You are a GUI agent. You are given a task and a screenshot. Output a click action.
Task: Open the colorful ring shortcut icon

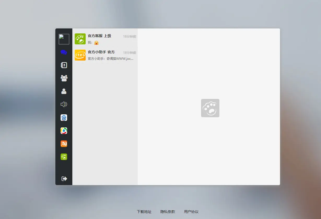click(64, 131)
